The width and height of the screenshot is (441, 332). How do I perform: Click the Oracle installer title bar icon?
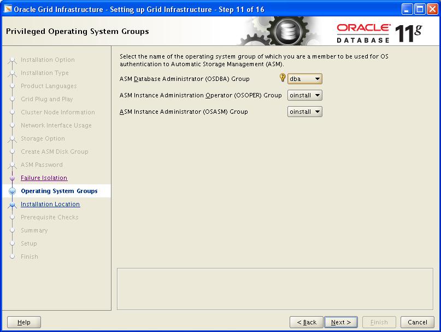pos(8,9)
